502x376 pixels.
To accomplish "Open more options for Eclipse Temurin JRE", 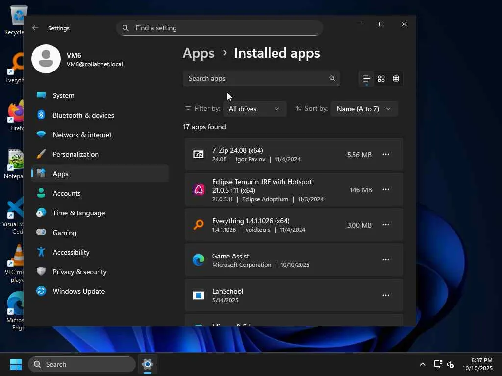I will [x=386, y=189].
